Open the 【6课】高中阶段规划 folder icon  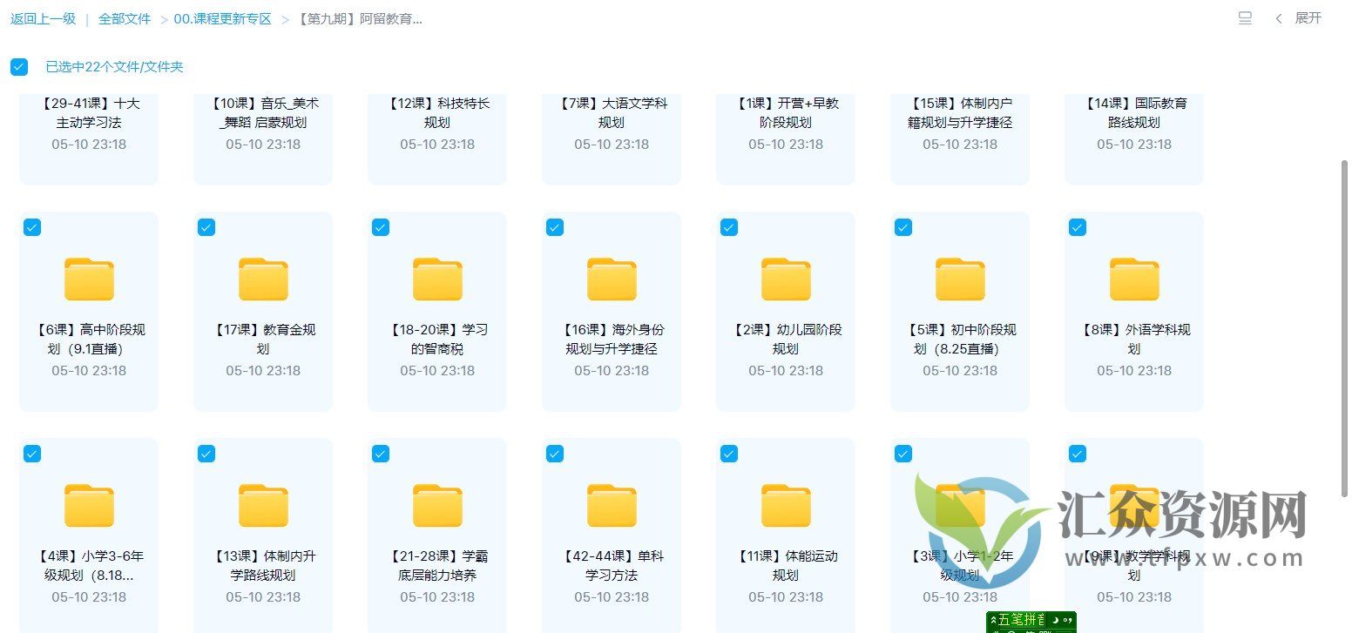[x=89, y=279]
